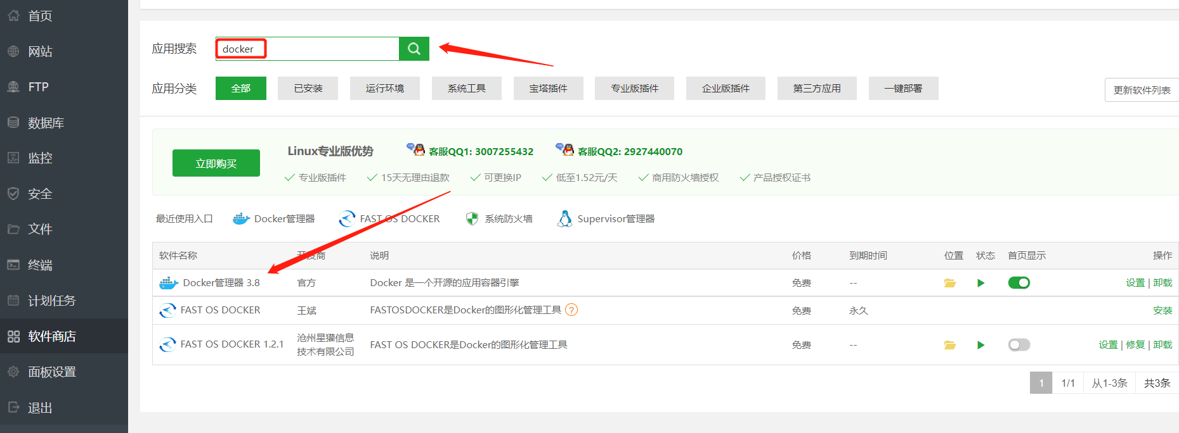The image size is (1179, 433).
Task: Open the 安全 security sidebar item
Action: click(64, 194)
